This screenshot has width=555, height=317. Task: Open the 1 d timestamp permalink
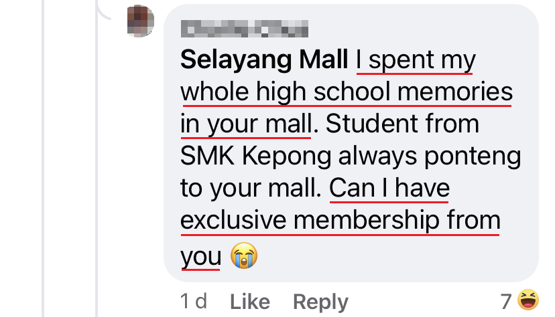click(194, 301)
